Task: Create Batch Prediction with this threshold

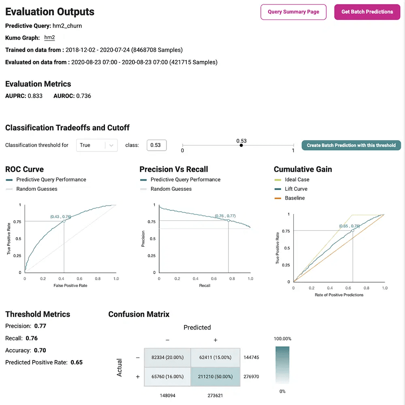Action: (x=351, y=145)
